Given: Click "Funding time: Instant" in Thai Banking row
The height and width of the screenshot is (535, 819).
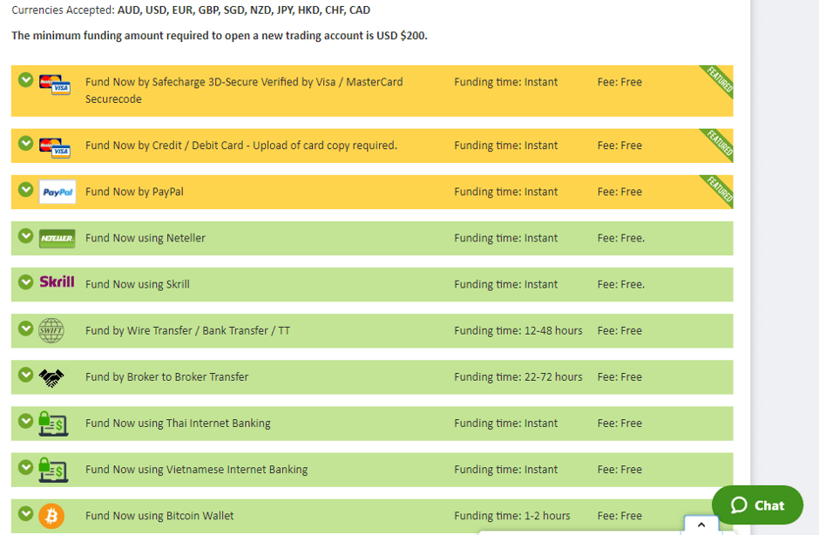Looking at the screenshot, I should [x=505, y=423].
